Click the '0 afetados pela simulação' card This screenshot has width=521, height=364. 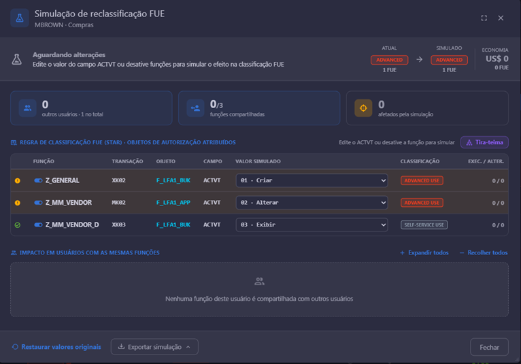pyautogui.click(x=427, y=108)
